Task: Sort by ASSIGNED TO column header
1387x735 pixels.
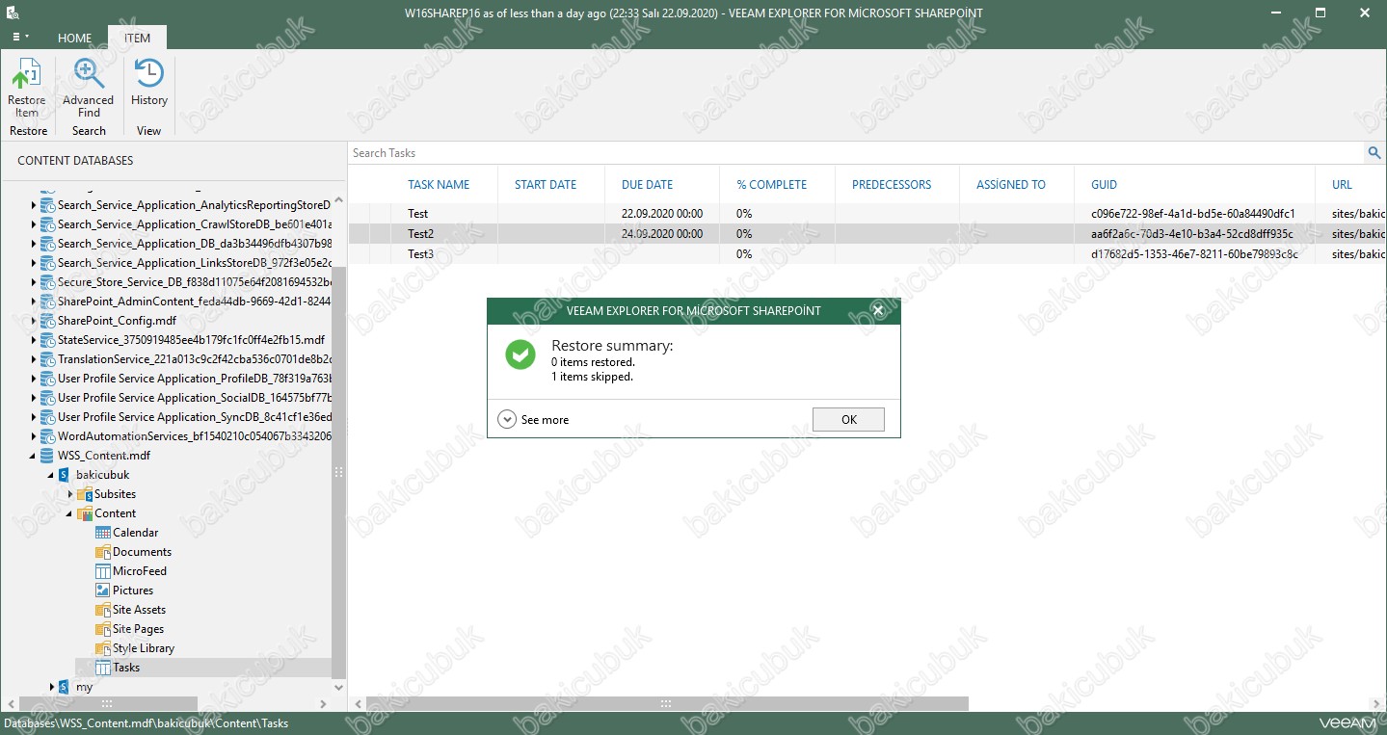Action: click(1010, 184)
